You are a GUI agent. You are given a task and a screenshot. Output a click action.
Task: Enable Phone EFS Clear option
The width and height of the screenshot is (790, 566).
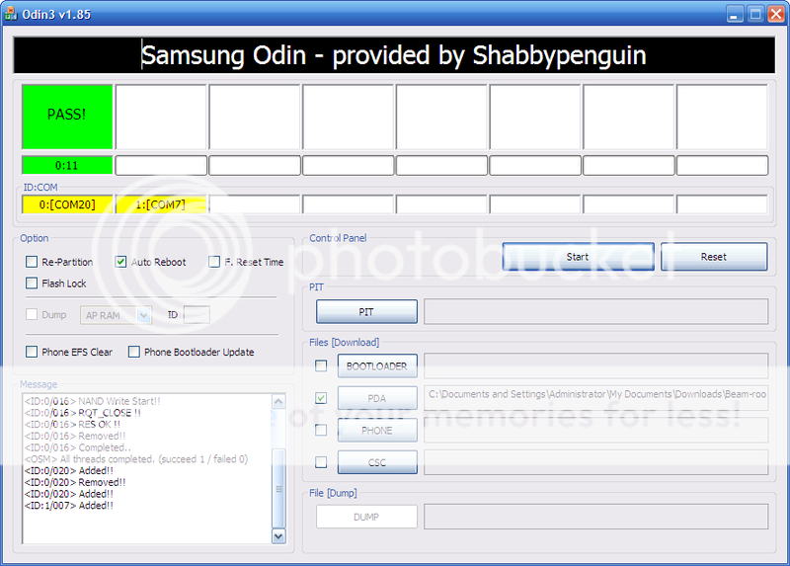tap(32, 352)
